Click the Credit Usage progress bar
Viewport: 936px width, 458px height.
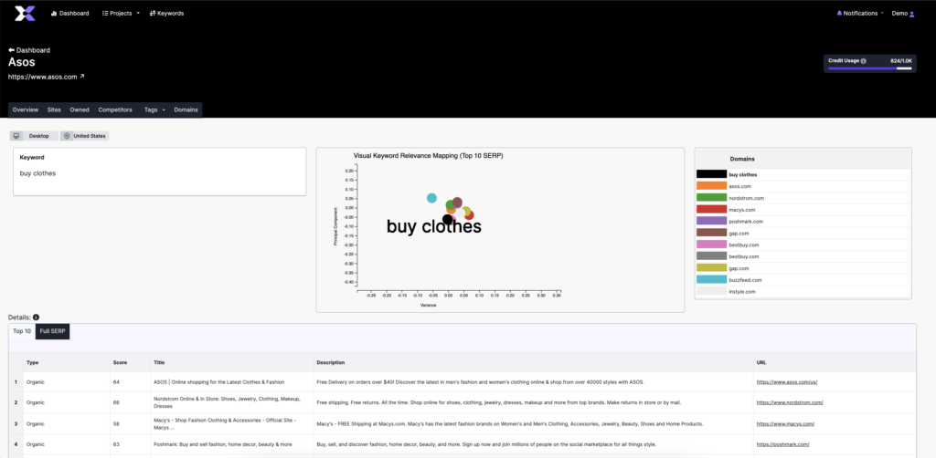coord(870,68)
